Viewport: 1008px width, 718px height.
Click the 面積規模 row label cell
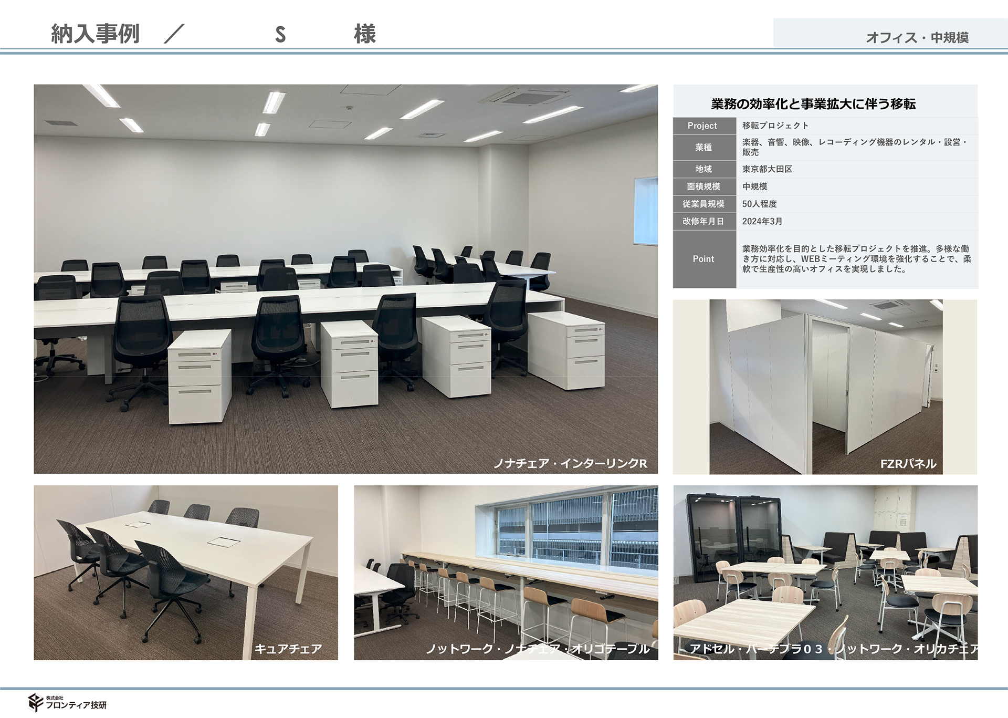click(703, 186)
